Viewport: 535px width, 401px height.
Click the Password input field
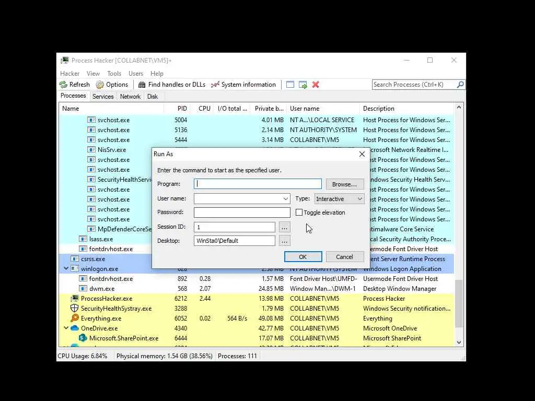pyautogui.click(x=242, y=213)
